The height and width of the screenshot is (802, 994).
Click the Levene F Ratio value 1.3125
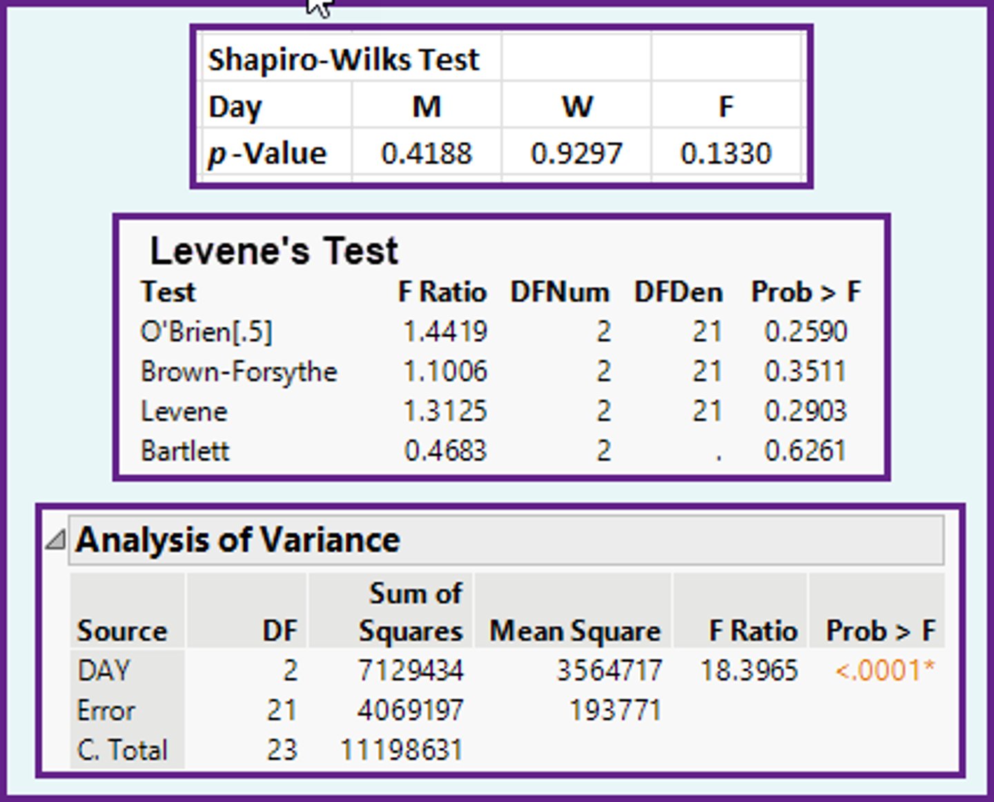[x=445, y=411]
